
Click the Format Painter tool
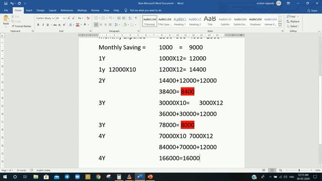click(21, 26)
